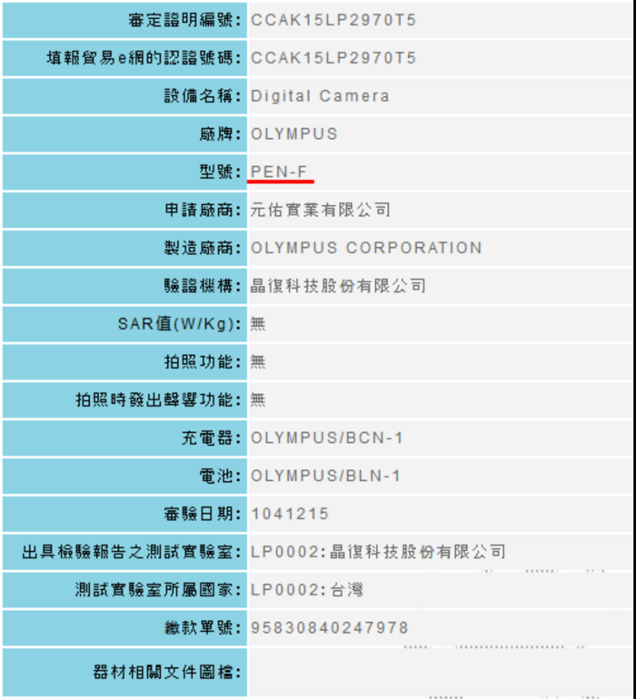Click the 驗證機構 value 晶復科技股份有限公司
This screenshot has width=636, height=699.
click(x=338, y=286)
